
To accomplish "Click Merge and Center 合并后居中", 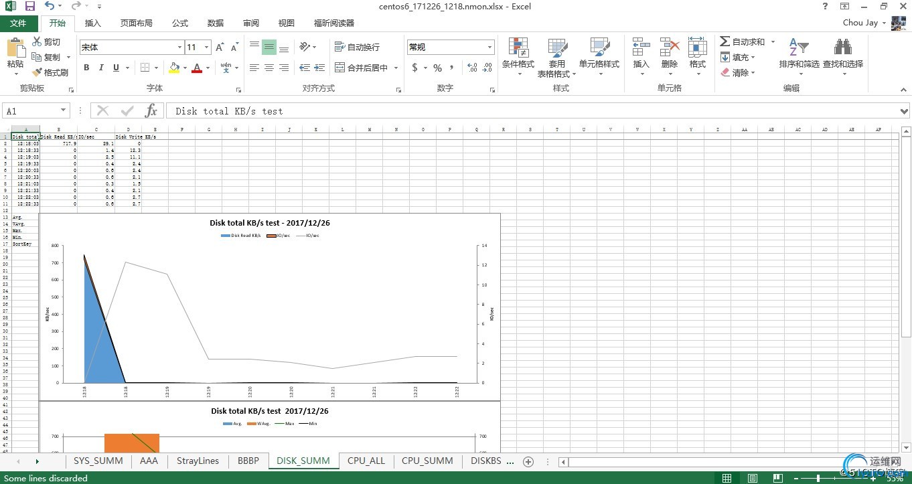I will (x=362, y=68).
